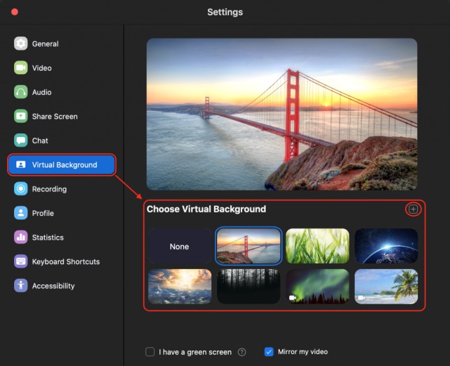Select the Audio headphones icon
This screenshot has width=450, height=366.
(21, 92)
